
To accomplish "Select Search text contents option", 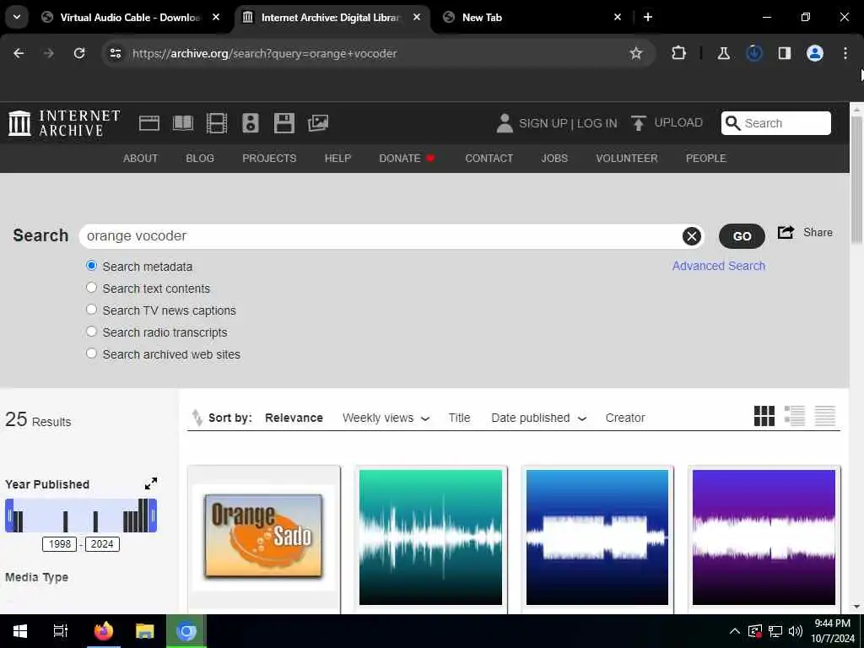I will click(x=91, y=288).
